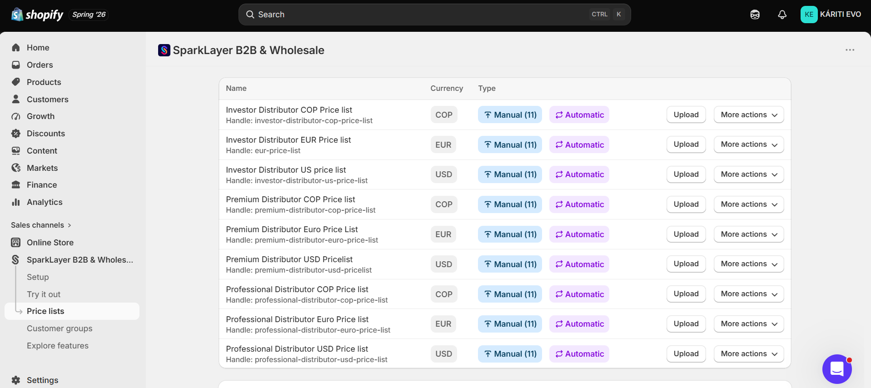This screenshot has width=871, height=388.
Task: Open More actions for Investor Distributor EUR
Action: pyautogui.click(x=749, y=144)
